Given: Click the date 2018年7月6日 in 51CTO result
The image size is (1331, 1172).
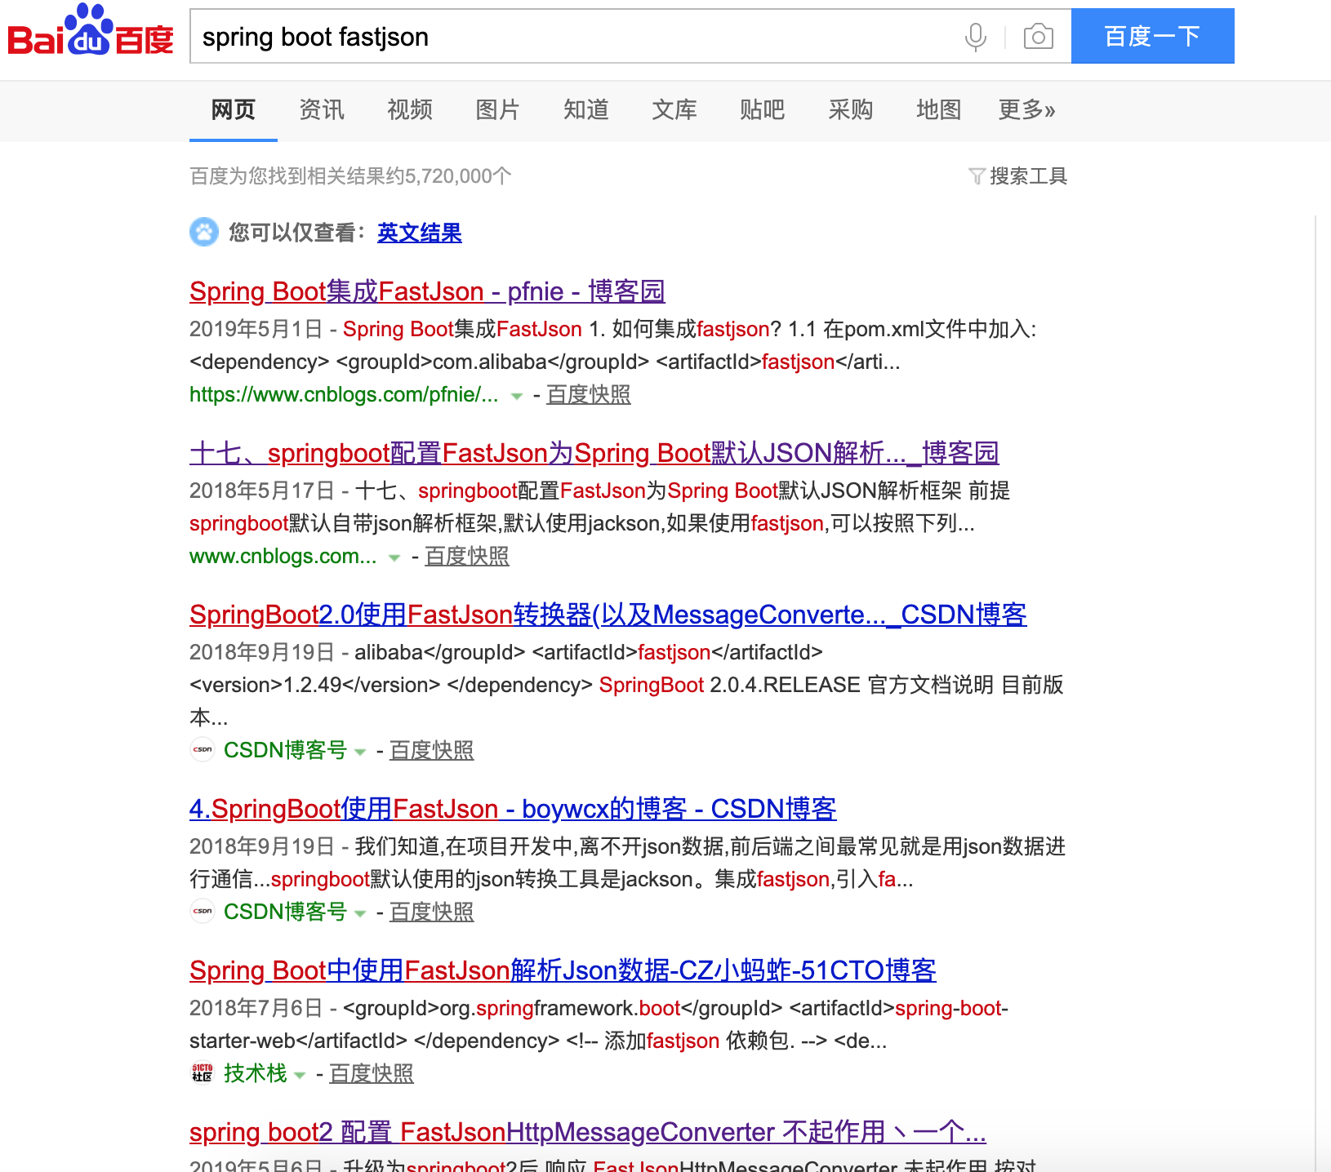Looking at the screenshot, I should pyautogui.click(x=256, y=1008).
